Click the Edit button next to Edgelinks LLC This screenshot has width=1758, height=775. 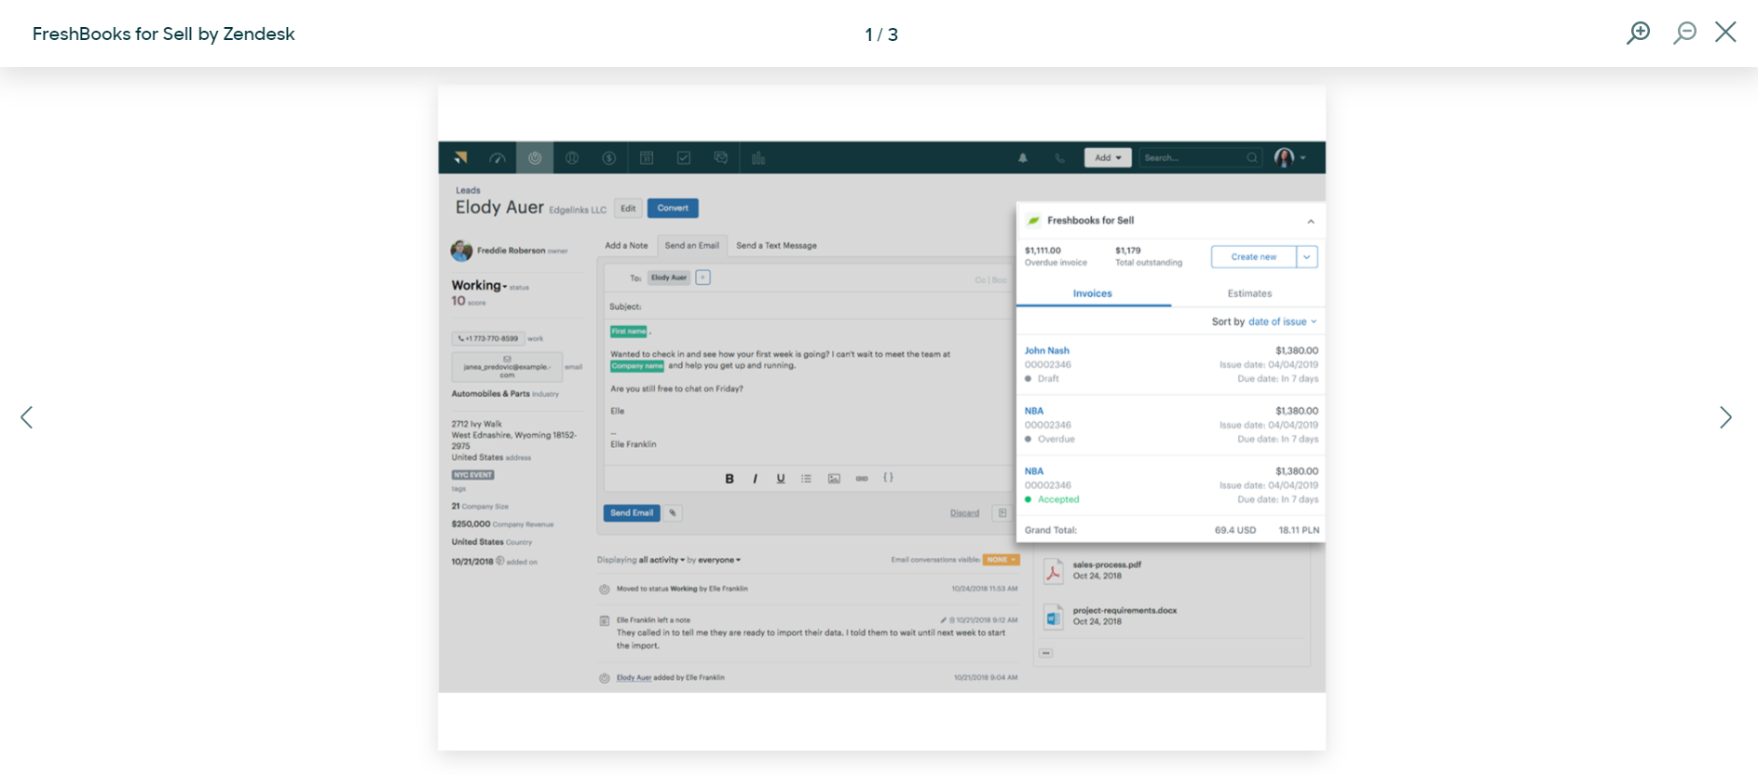[629, 209]
